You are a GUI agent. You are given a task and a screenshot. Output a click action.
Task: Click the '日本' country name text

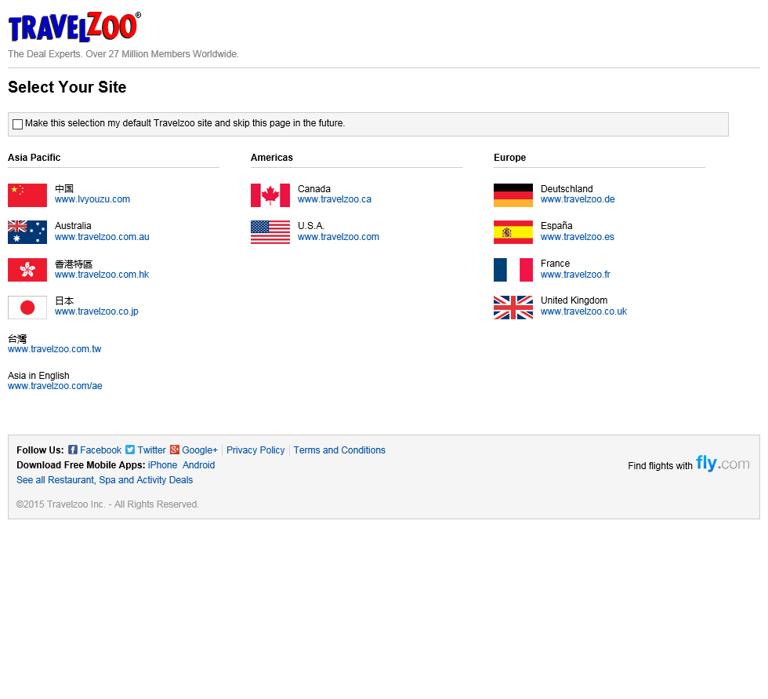64,300
